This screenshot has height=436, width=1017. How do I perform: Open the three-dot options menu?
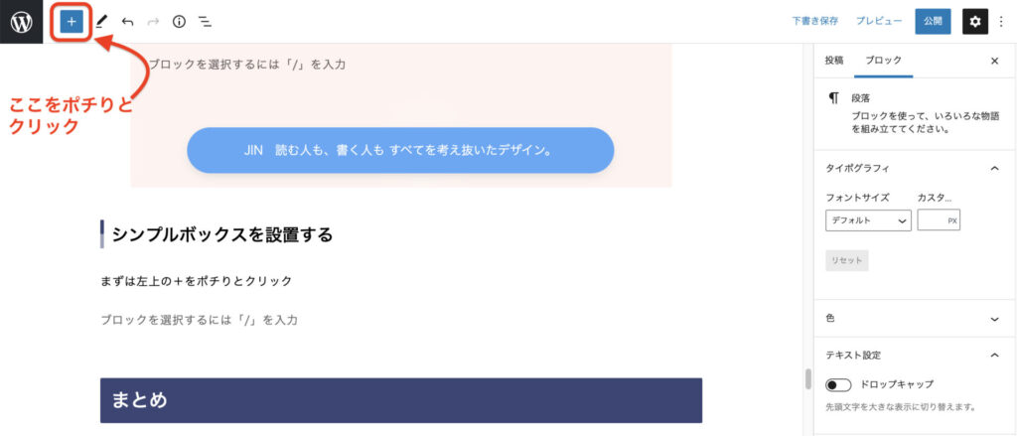[1001, 22]
